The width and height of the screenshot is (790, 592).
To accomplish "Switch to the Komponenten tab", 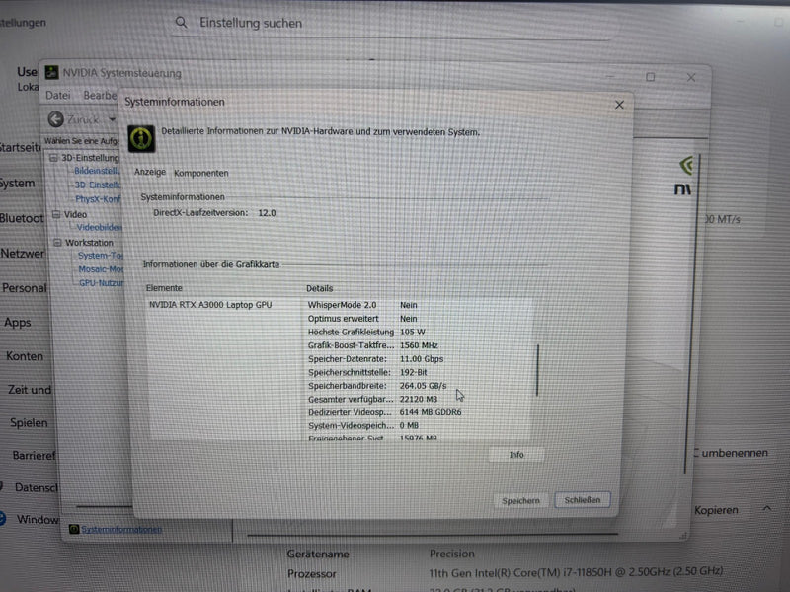I will pyautogui.click(x=200, y=173).
